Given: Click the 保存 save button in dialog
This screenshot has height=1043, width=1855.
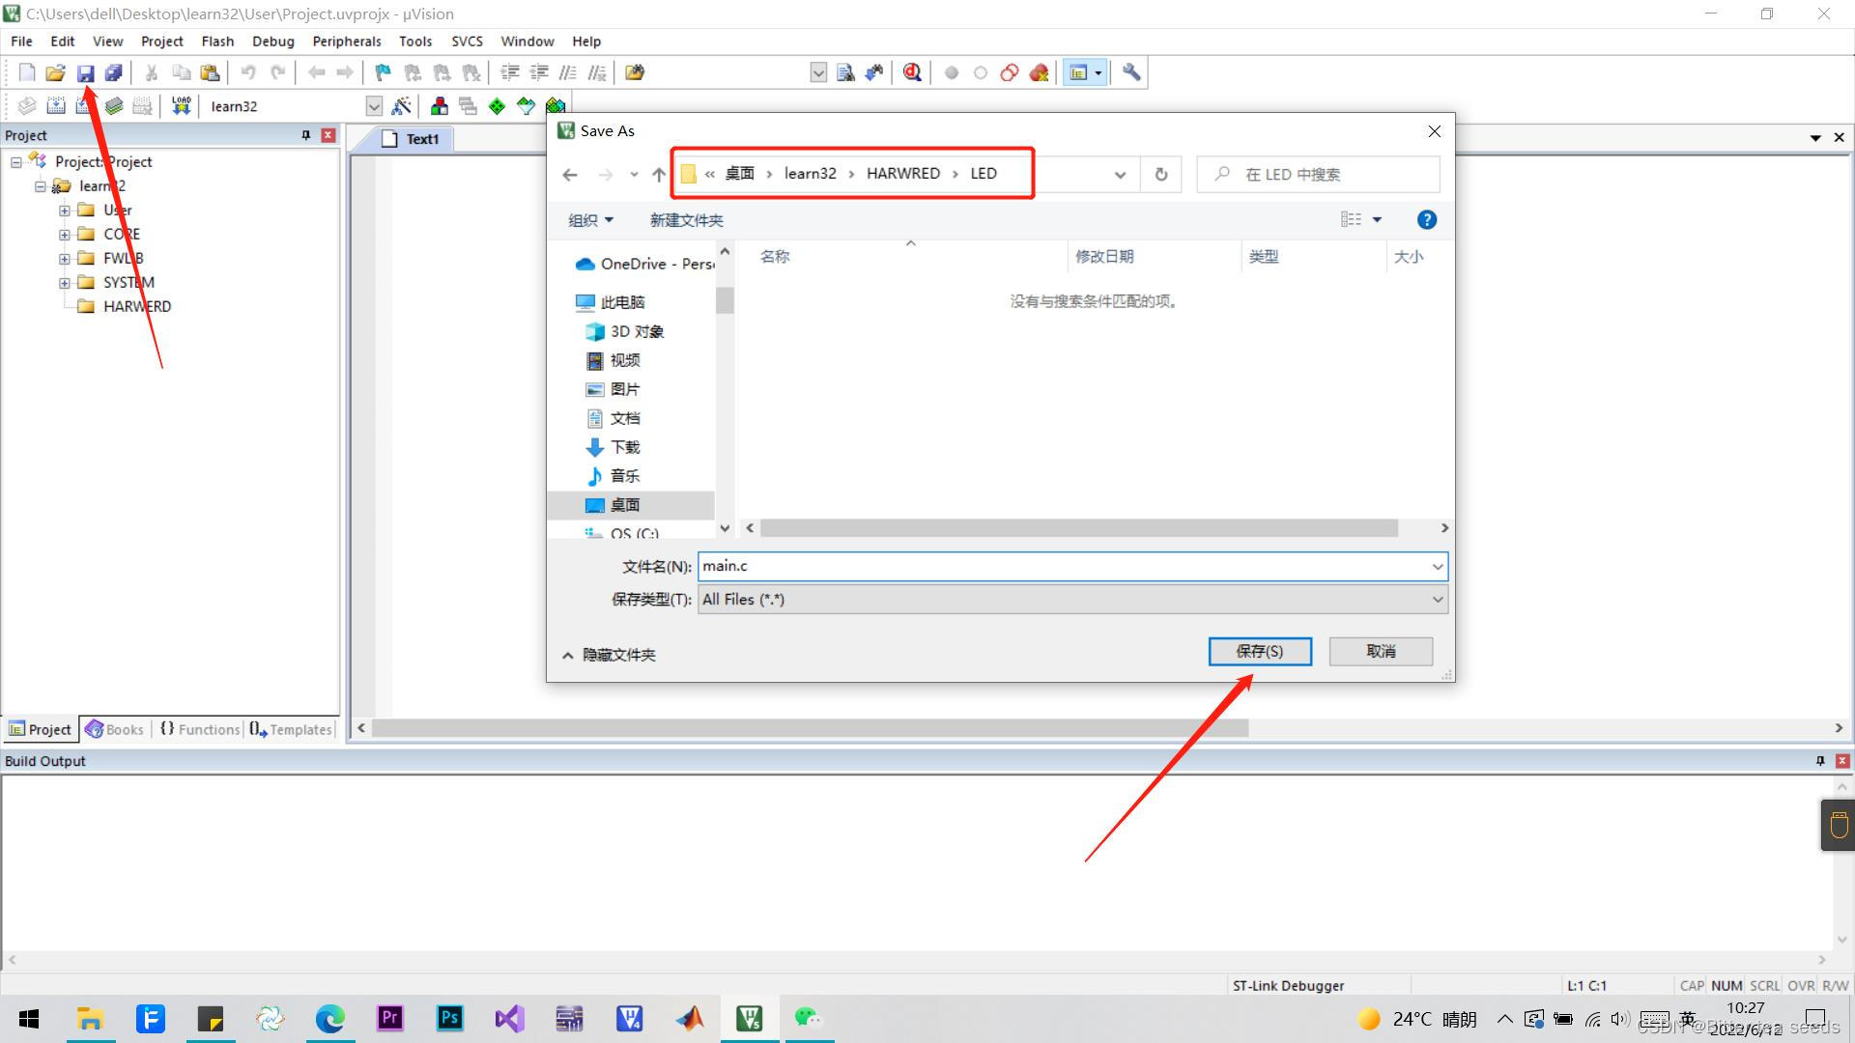Looking at the screenshot, I should coord(1260,652).
